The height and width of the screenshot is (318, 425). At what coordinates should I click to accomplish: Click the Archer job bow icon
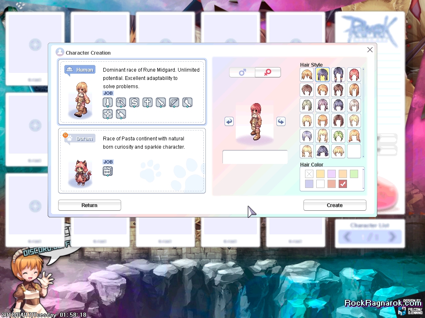pyautogui.click(x=174, y=103)
